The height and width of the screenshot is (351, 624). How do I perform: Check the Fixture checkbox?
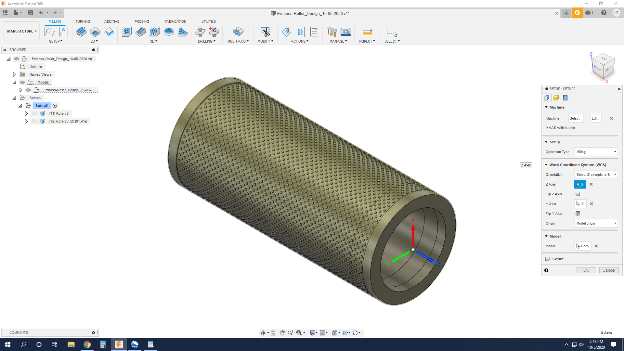(x=547, y=259)
